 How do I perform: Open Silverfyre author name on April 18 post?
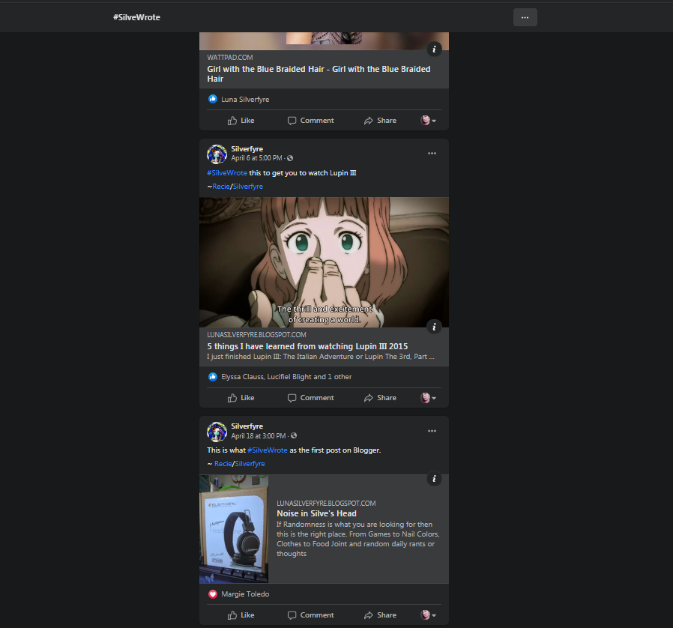point(247,426)
